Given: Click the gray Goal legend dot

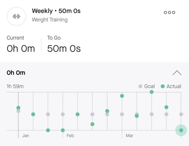Looking at the screenshot, I should [140, 86].
